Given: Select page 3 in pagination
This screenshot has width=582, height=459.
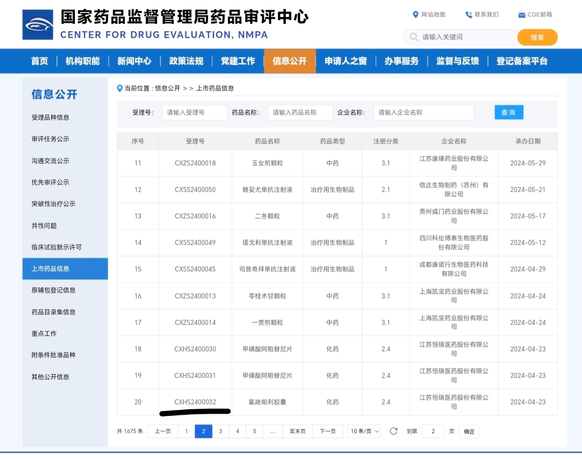Looking at the screenshot, I should coord(220,431).
